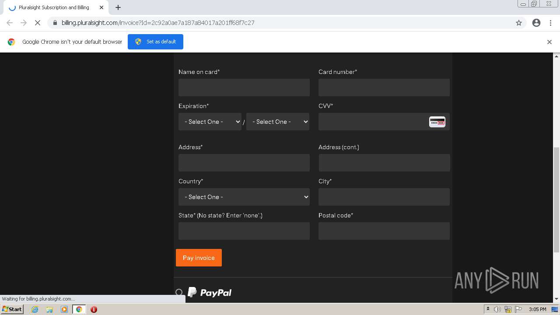Bookmark this page with the star icon

click(x=519, y=23)
